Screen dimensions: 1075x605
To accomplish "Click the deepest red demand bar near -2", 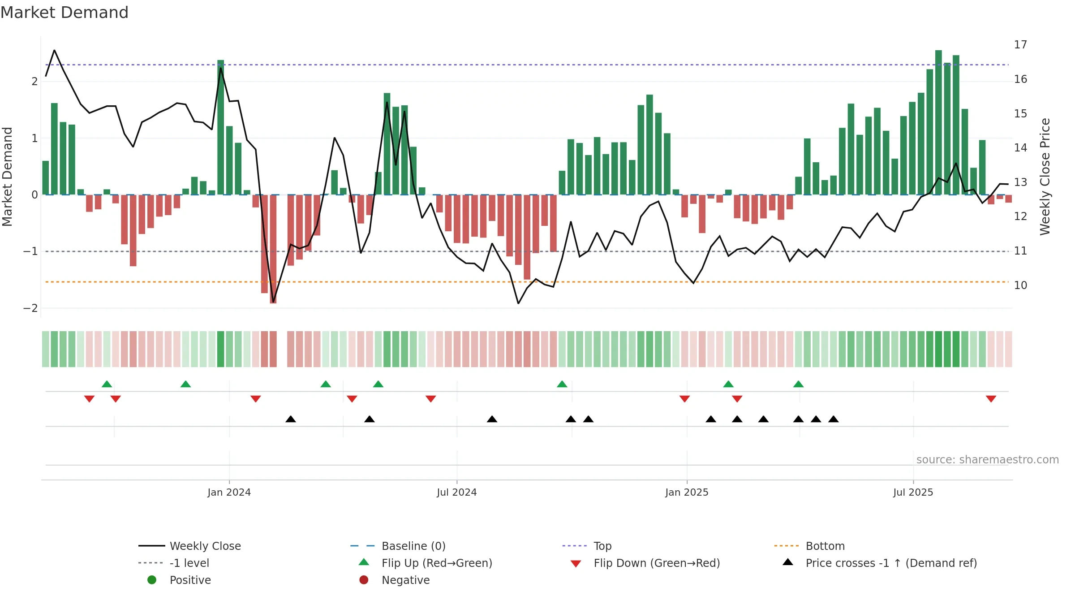I will (273, 249).
